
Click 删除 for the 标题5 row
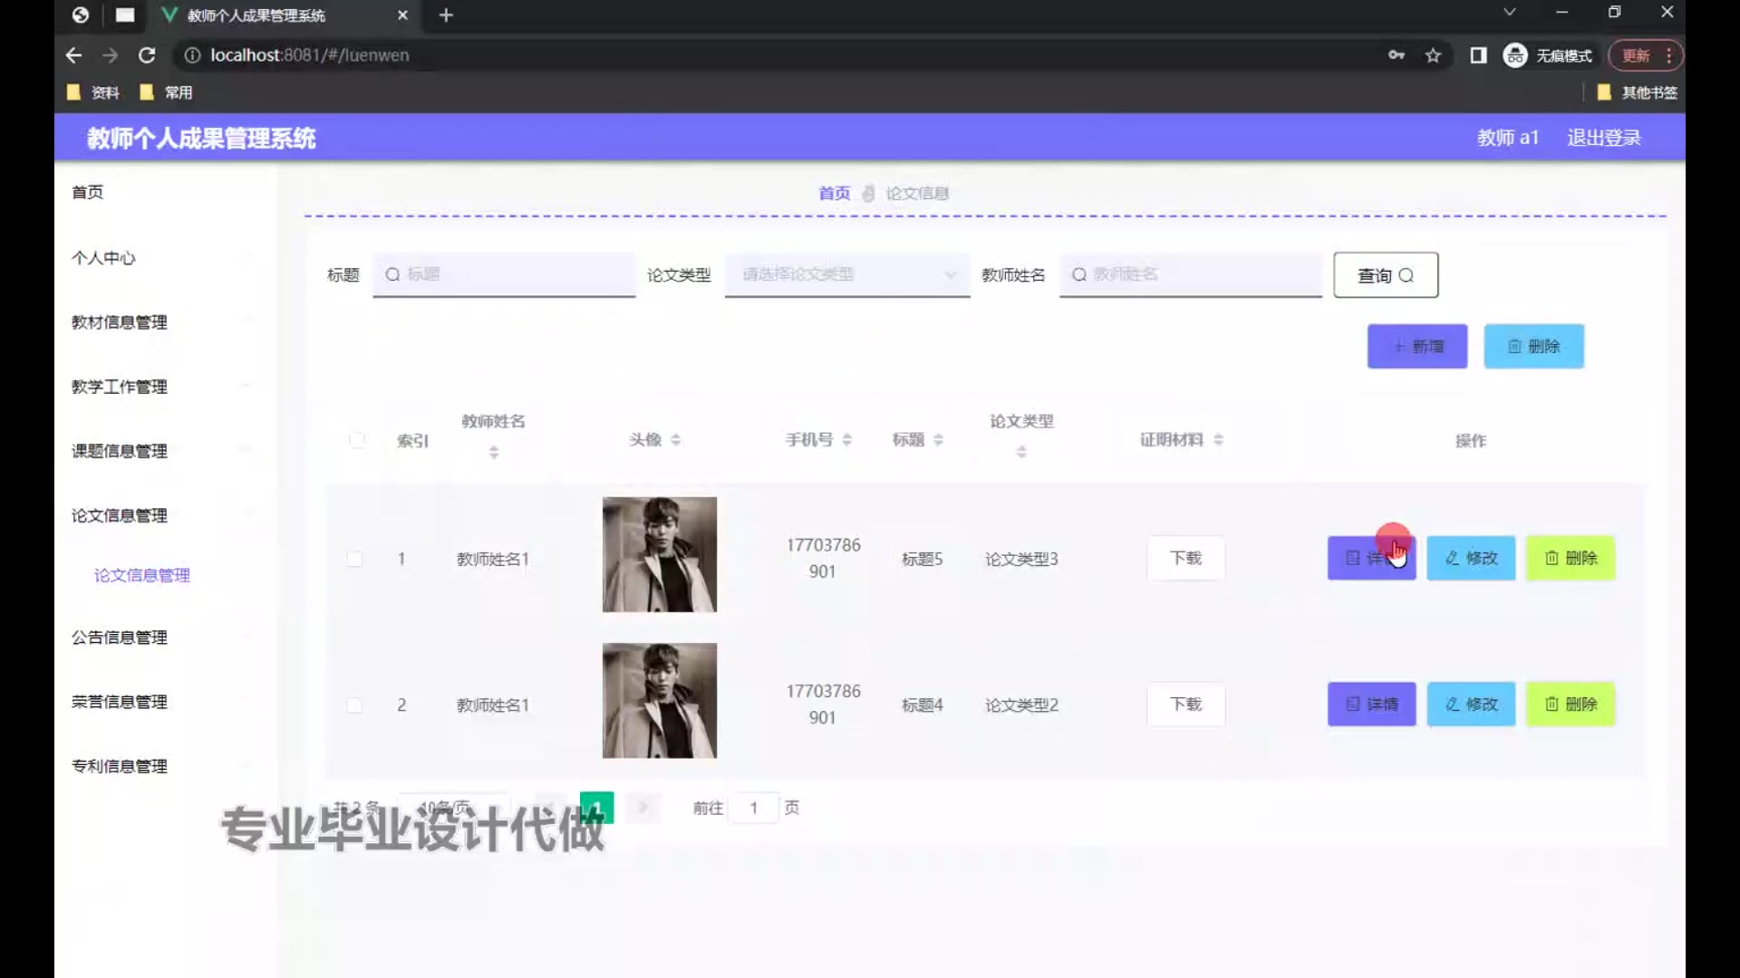click(x=1571, y=558)
